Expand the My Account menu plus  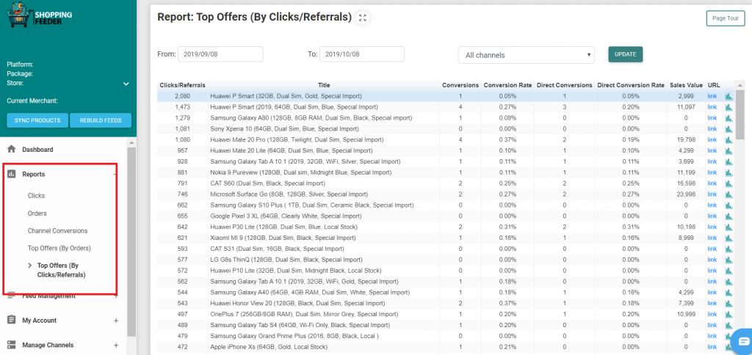[x=115, y=321]
